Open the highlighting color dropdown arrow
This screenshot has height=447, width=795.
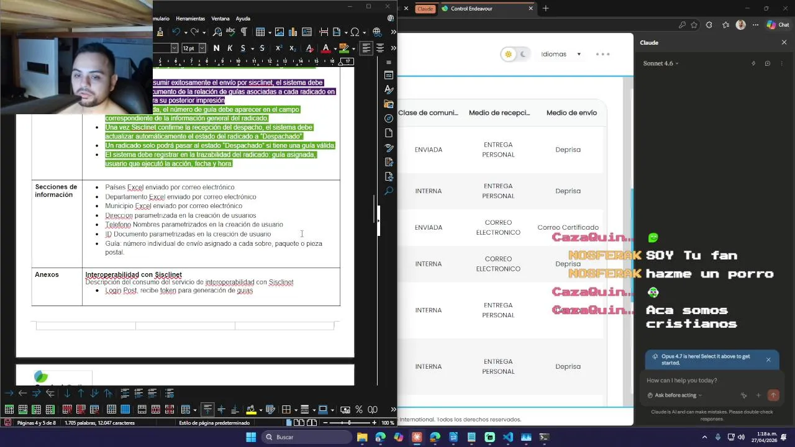coord(353,48)
